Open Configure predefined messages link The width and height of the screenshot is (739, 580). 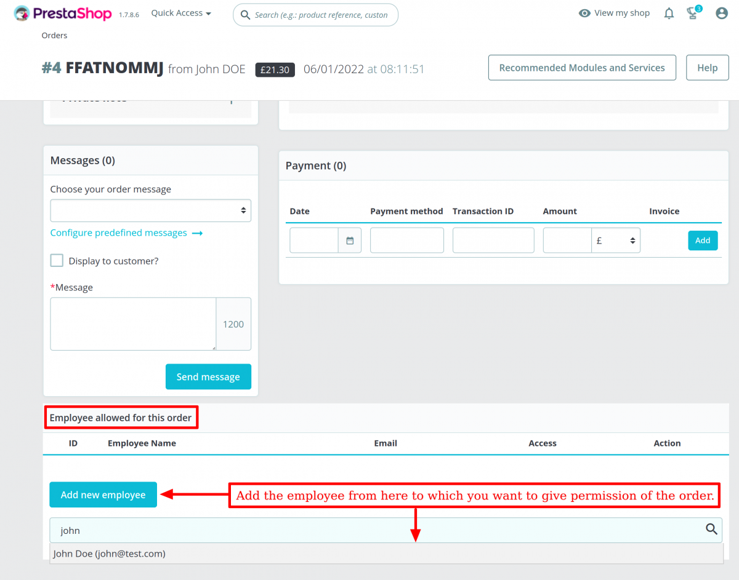[119, 232]
